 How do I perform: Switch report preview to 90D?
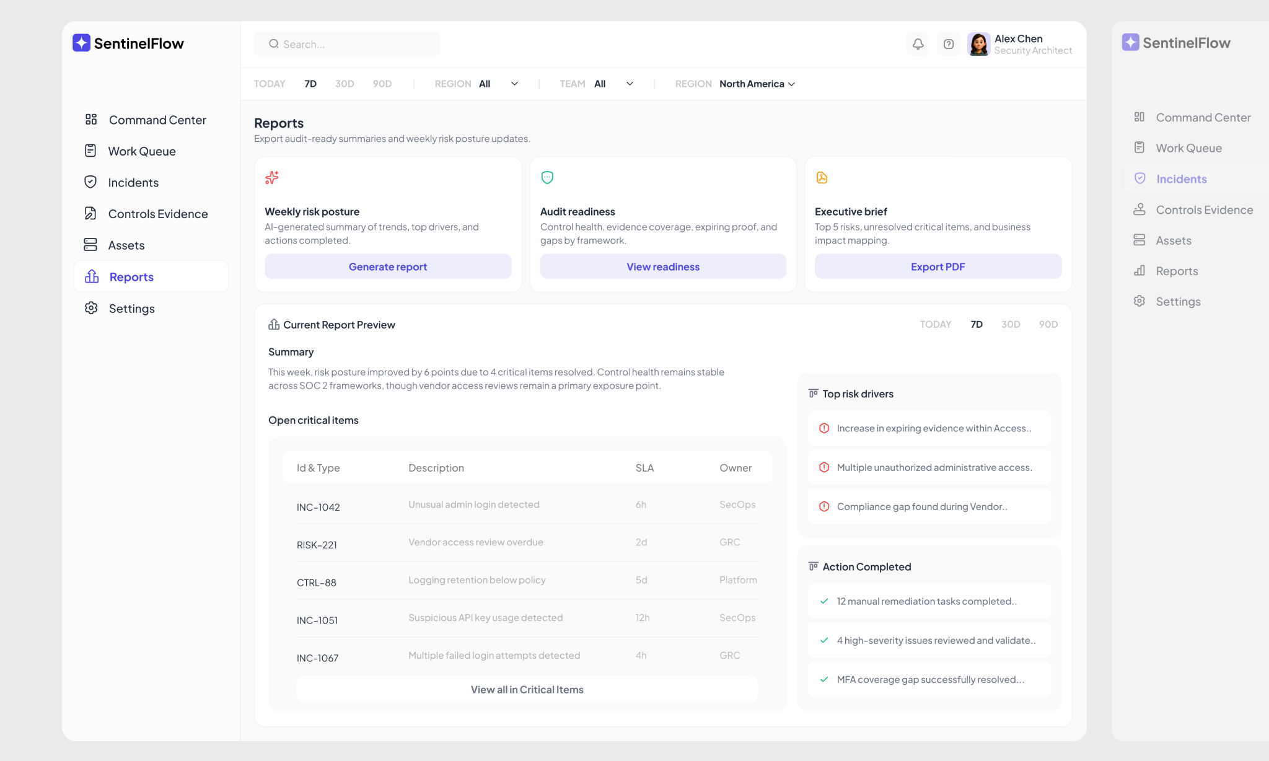(1048, 324)
